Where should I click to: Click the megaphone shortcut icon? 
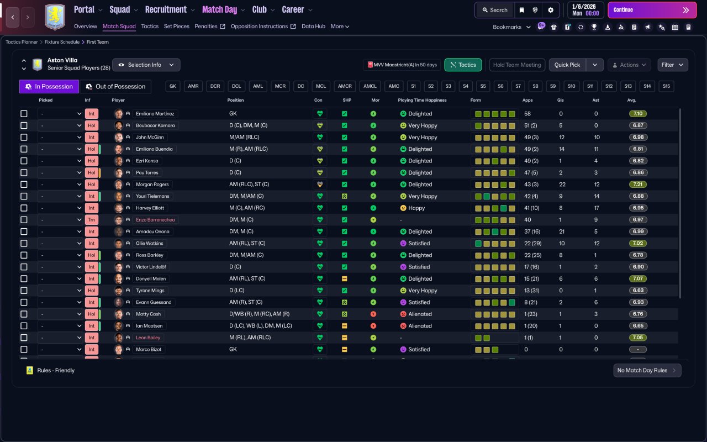tap(648, 27)
